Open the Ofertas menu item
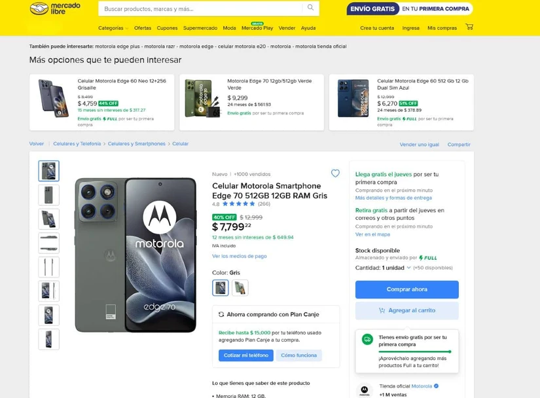This screenshot has height=398, width=540. (x=143, y=28)
